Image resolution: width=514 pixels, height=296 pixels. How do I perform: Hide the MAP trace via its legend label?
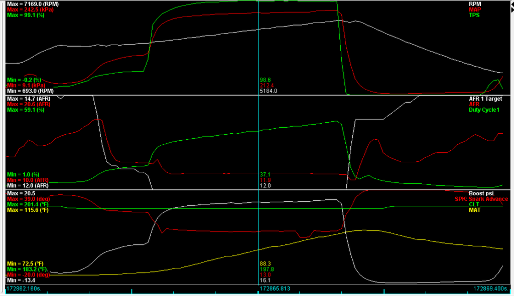pyautogui.click(x=474, y=9)
